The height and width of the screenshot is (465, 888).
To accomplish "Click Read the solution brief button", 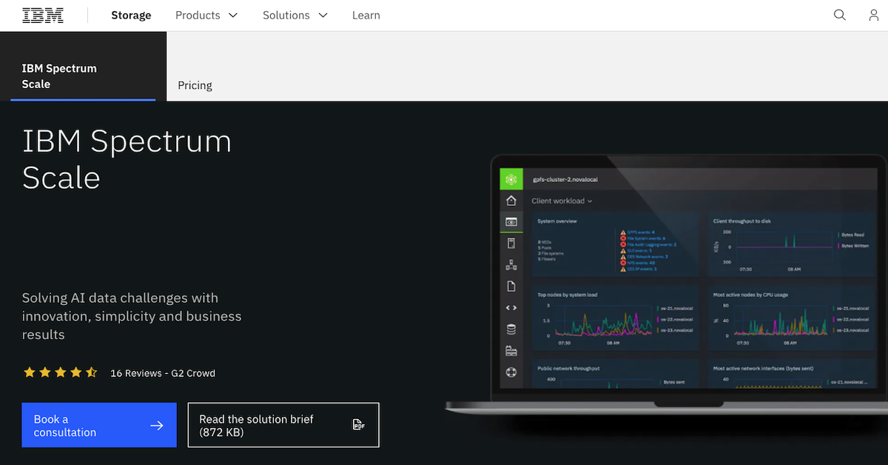I will [x=283, y=425].
